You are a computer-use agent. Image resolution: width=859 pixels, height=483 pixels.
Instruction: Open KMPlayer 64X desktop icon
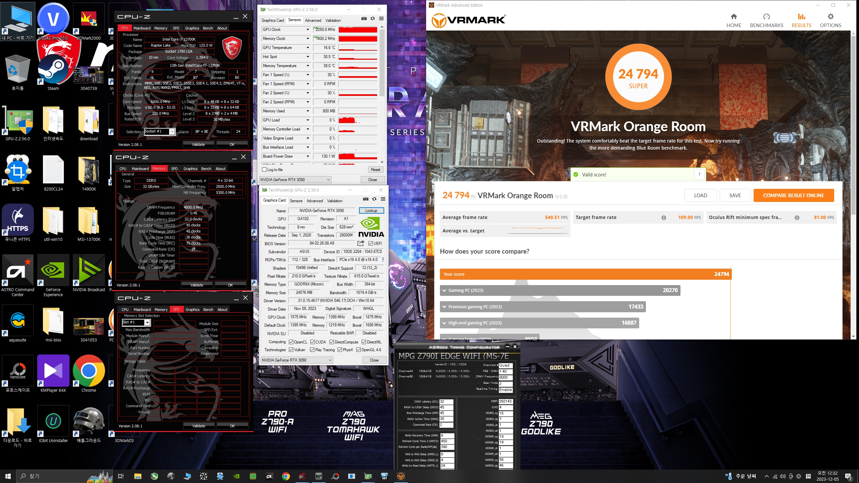53,374
